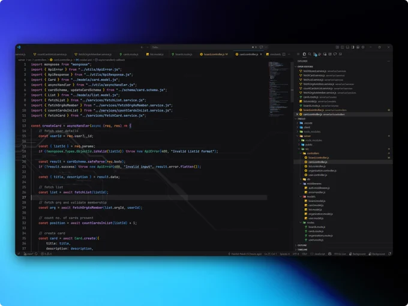
Task: Expand the .vscode folder
Action: coord(307,123)
